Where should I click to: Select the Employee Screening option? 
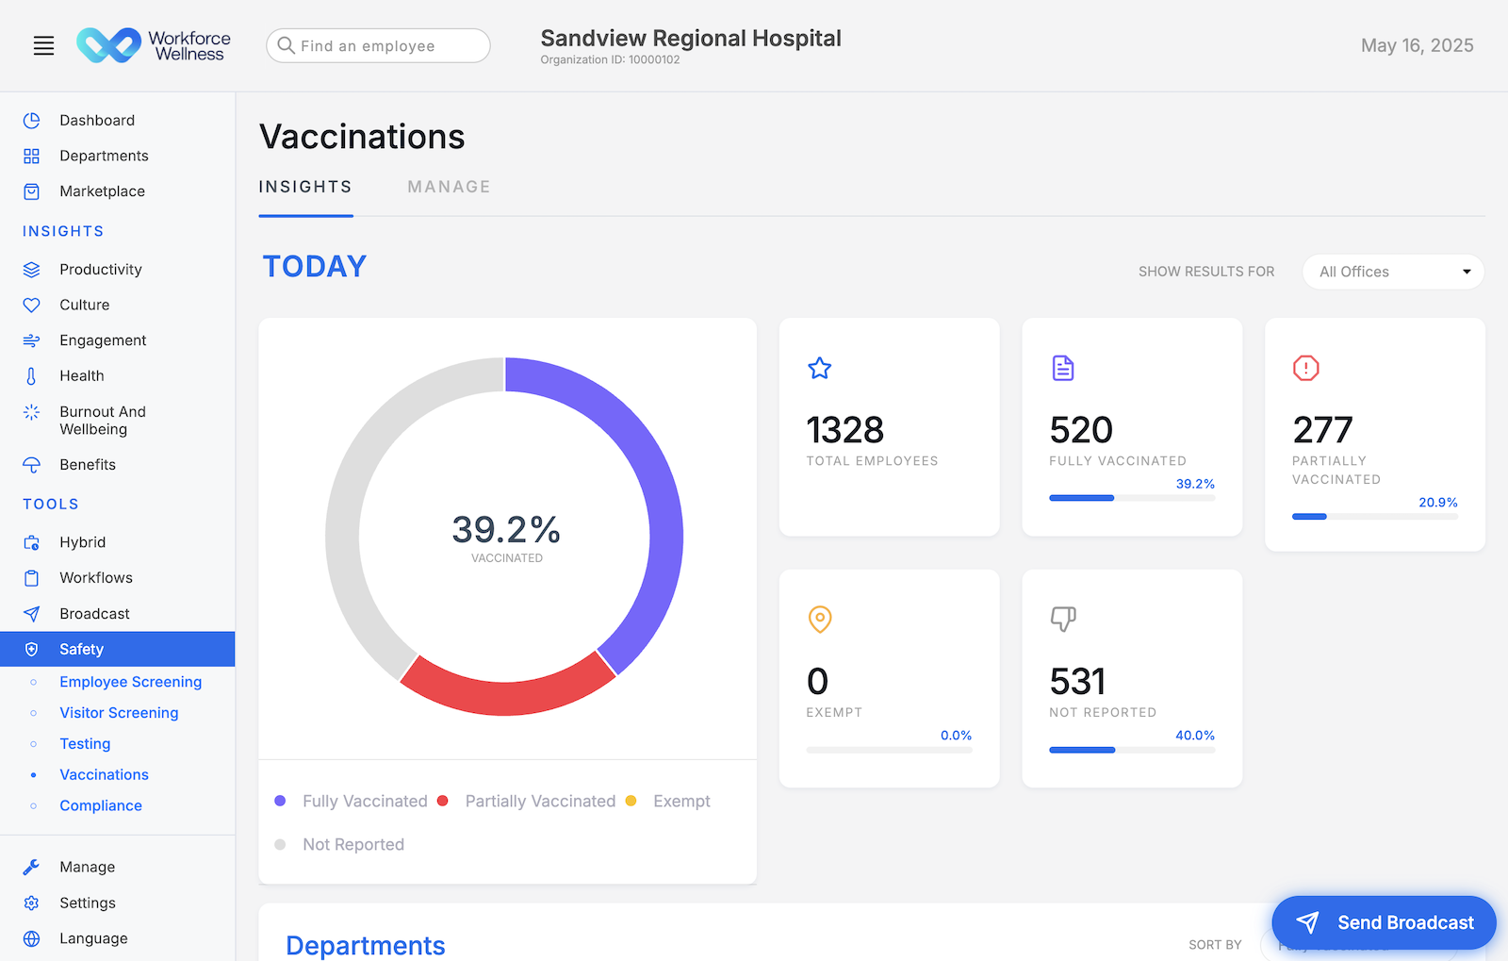130,681
